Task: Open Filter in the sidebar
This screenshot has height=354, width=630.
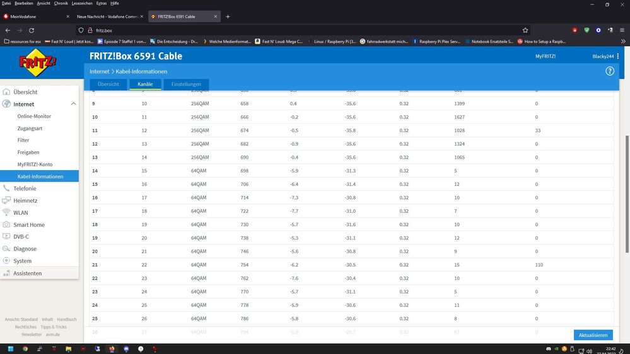Action: (x=23, y=140)
